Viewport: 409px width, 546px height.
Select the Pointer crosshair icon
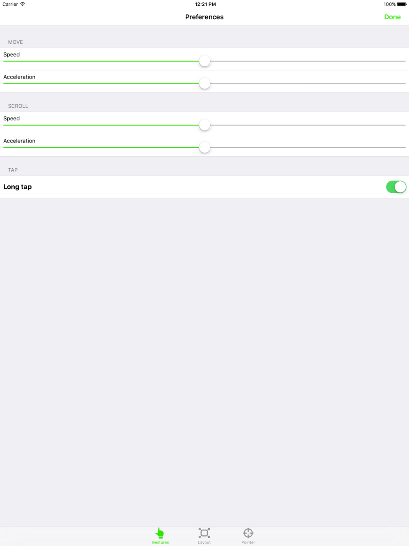coord(248,532)
